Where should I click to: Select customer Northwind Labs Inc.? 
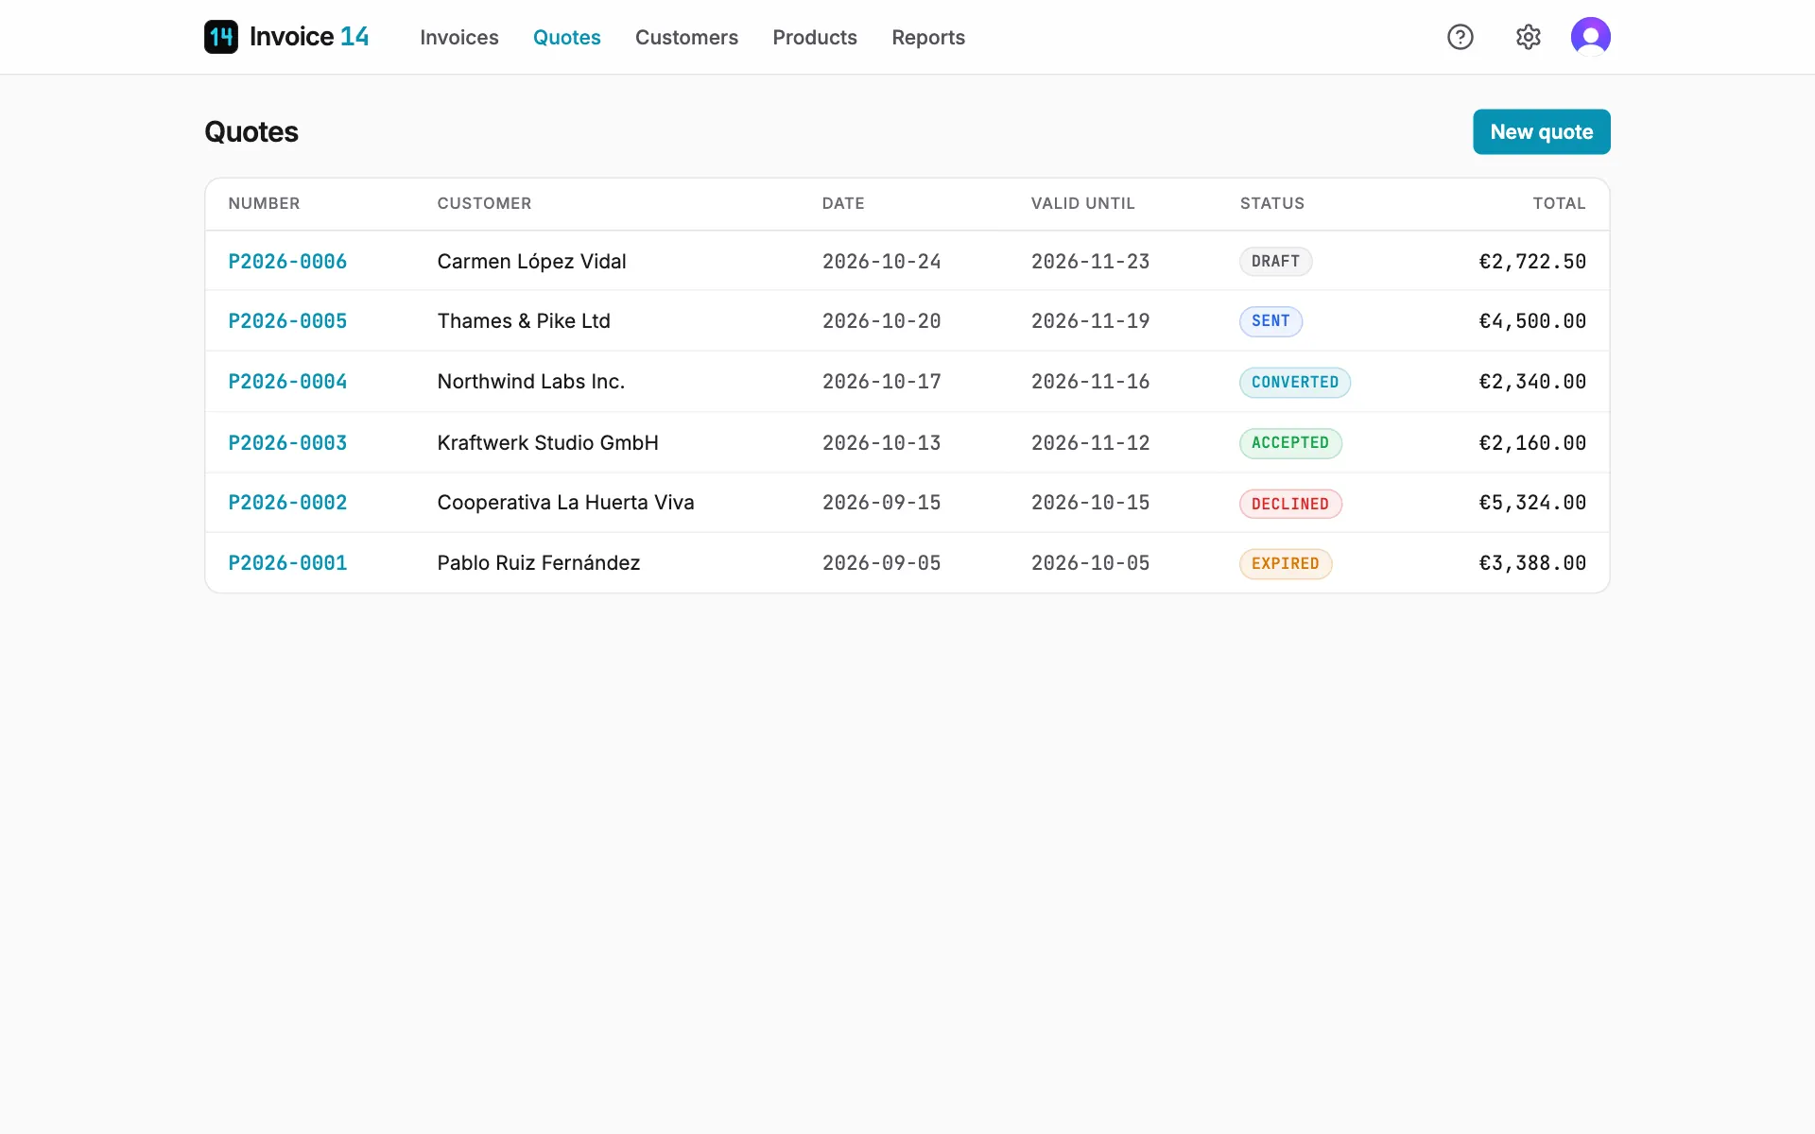(x=530, y=381)
